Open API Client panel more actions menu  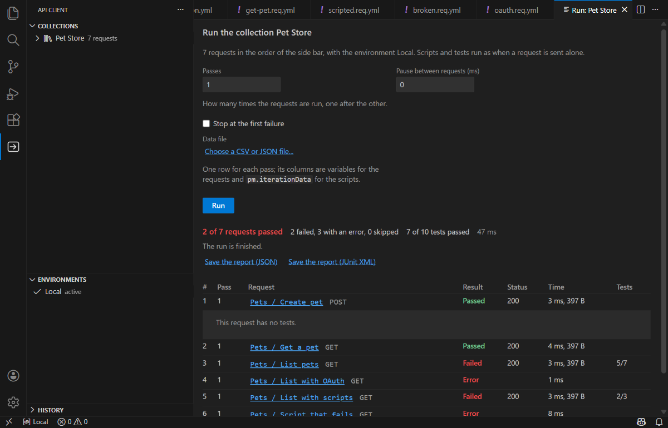[180, 10]
